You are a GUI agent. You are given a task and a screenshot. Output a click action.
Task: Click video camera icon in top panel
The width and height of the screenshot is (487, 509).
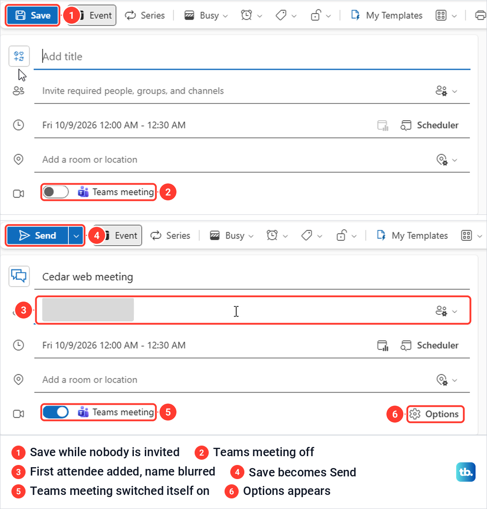tap(18, 194)
